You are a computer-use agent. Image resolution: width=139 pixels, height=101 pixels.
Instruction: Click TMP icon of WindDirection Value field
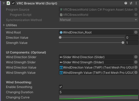(x=61, y=68)
